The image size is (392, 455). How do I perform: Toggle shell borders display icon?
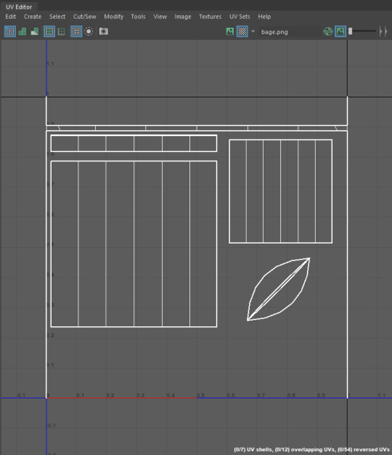[x=62, y=31]
